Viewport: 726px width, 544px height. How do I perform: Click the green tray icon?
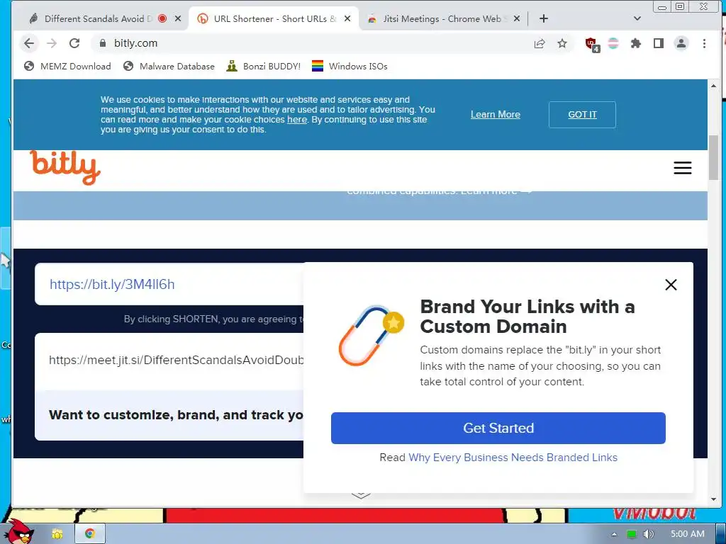tap(631, 534)
